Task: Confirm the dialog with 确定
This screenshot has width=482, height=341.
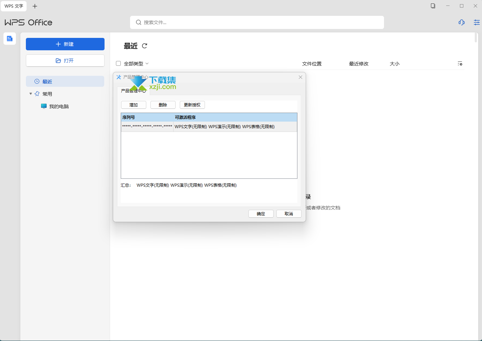Action: (261, 214)
